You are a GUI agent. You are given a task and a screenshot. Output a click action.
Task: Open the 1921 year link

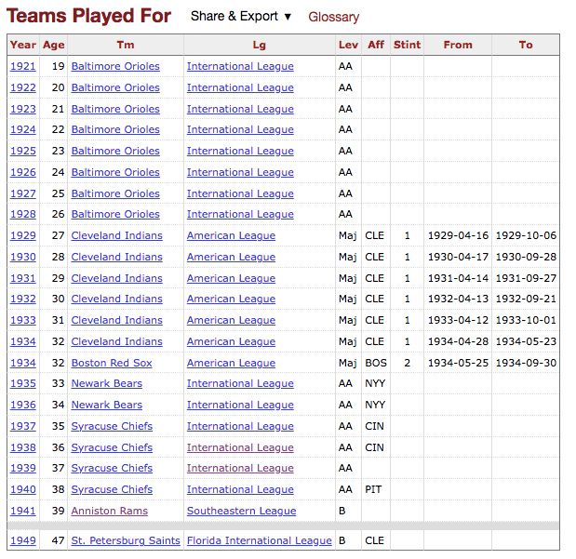23,66
